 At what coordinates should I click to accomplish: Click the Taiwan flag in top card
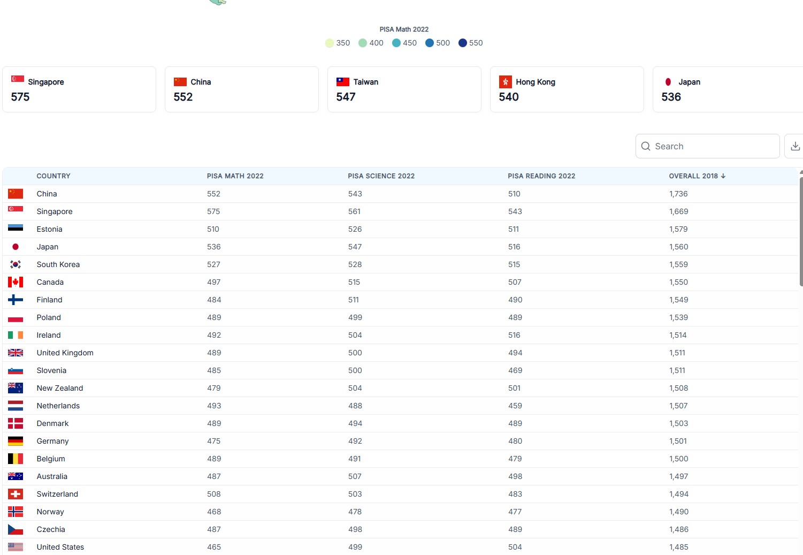(343, 82)
